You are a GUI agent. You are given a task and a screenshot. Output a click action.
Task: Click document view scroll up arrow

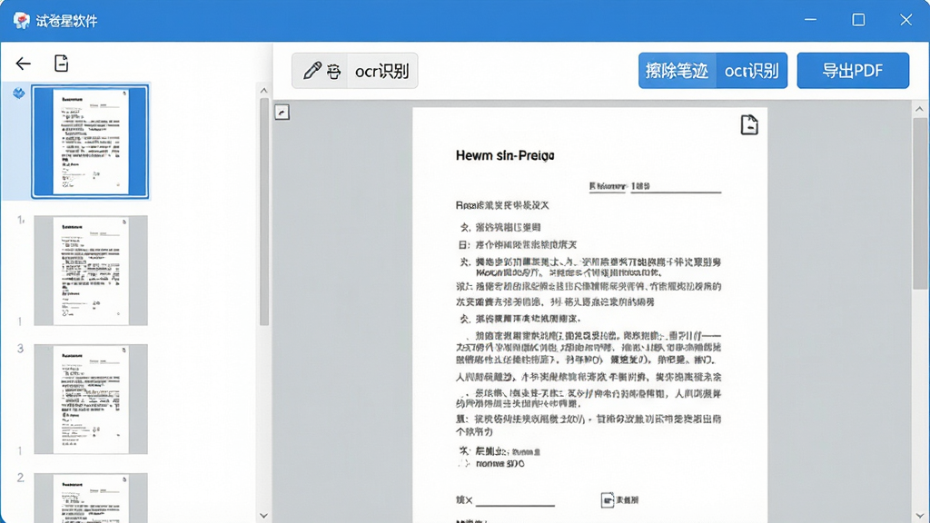pos(919,109)
